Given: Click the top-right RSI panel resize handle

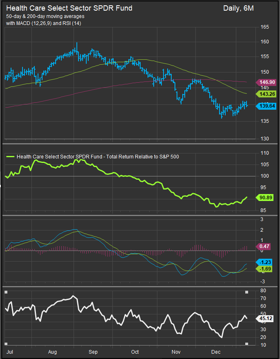Looking at the screenshot, I should [x=246, y=292].
